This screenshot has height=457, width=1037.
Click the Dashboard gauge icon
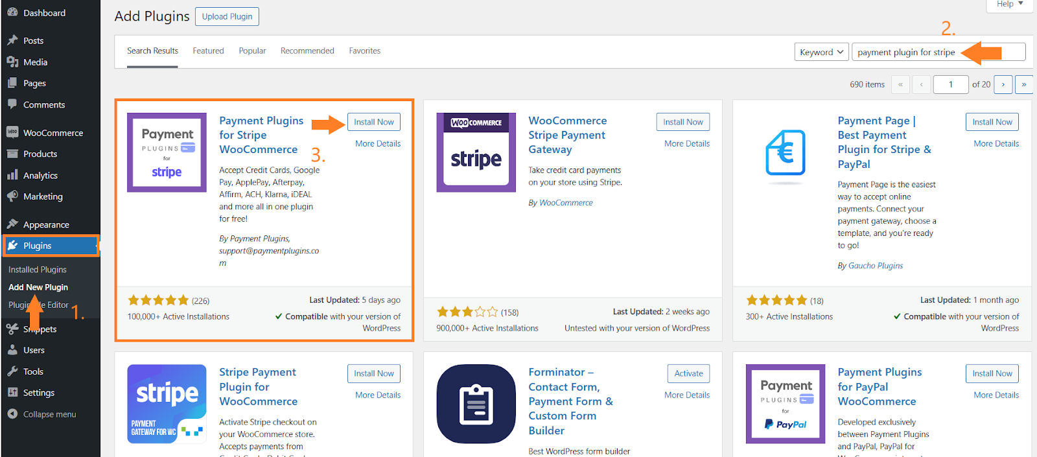pyautogui.click(x=12, y=12)
